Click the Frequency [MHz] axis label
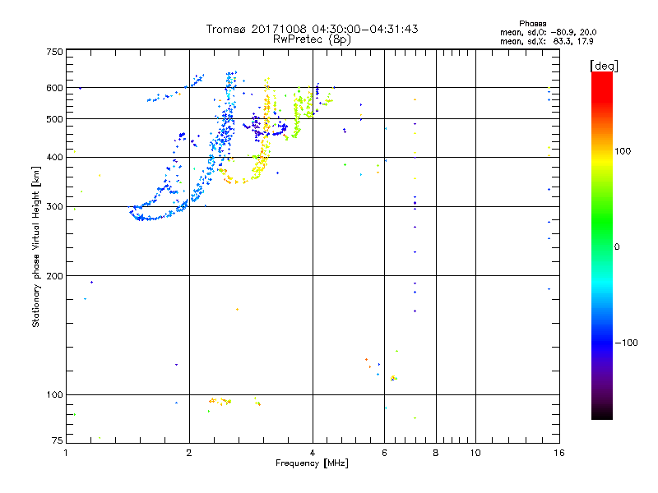Viewport: 658px width, 493px height. (312, 463)
